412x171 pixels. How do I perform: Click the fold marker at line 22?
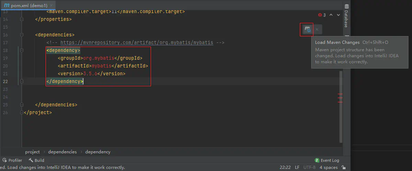[x=22, y=82]
